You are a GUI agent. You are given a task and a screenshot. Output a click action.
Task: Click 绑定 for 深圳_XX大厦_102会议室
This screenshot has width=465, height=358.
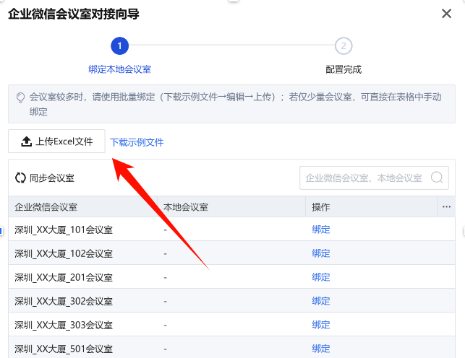click(x=321, y=253)
